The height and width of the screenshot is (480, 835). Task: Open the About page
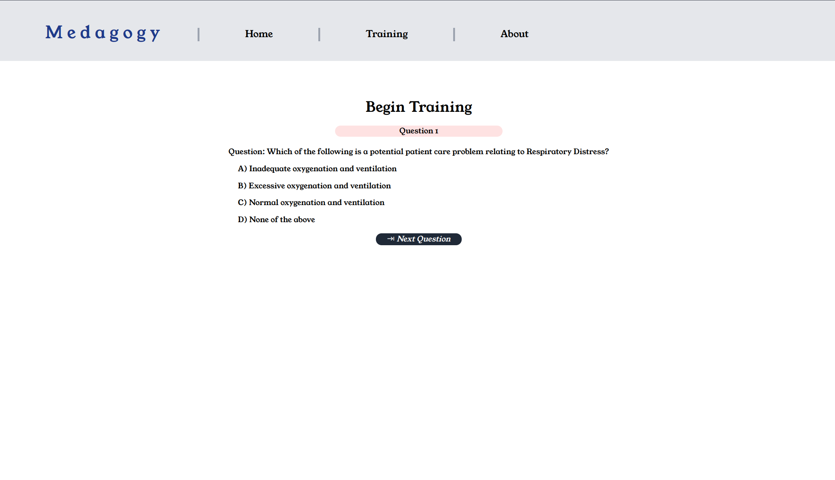[514, 34]
